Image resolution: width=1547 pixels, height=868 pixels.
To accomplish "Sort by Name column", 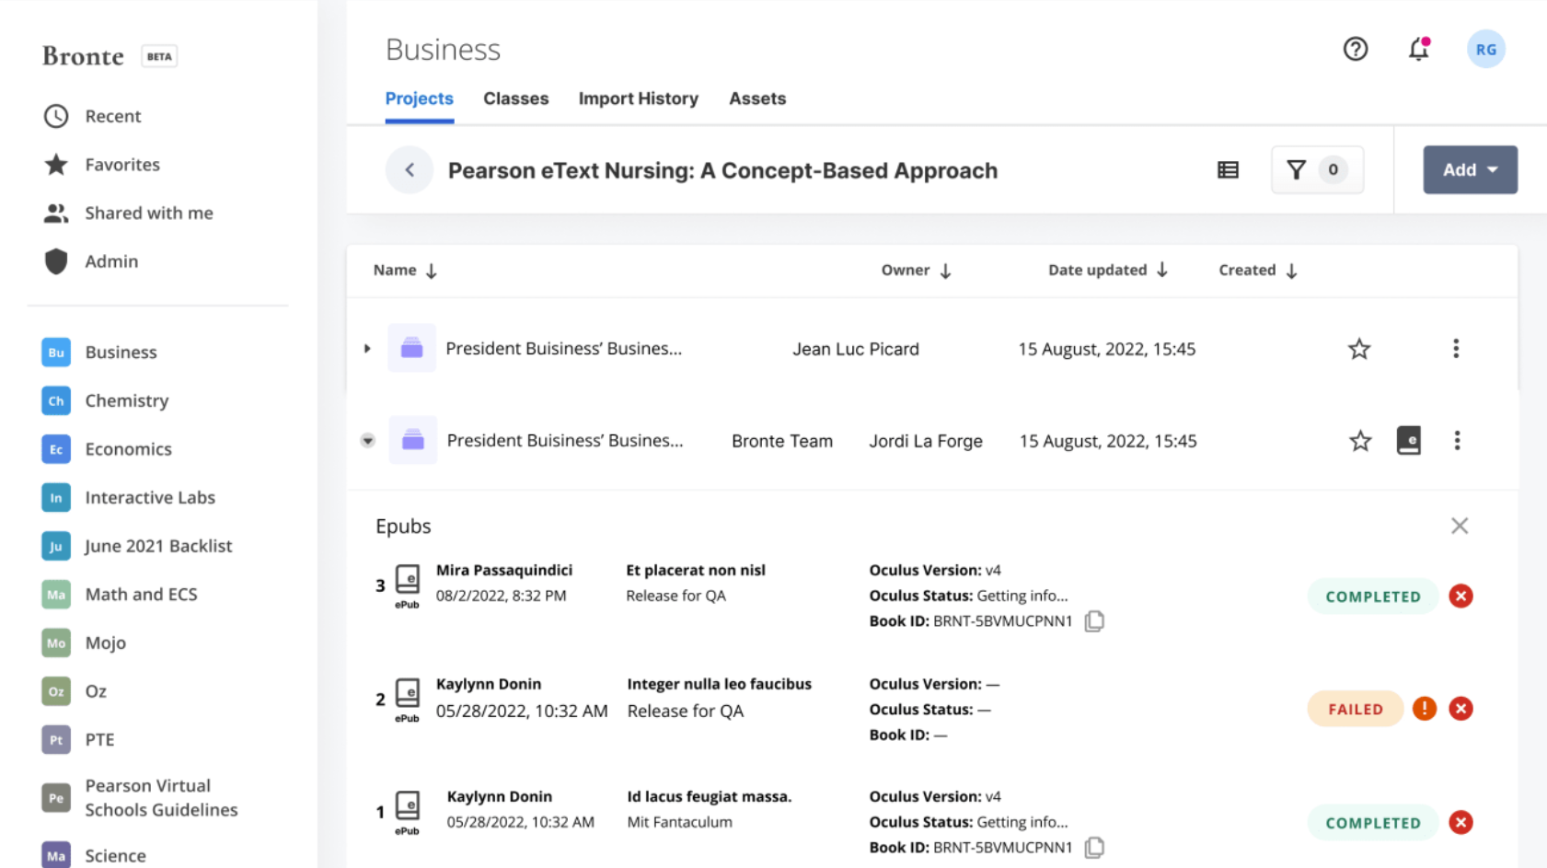I will click(405, 271).
